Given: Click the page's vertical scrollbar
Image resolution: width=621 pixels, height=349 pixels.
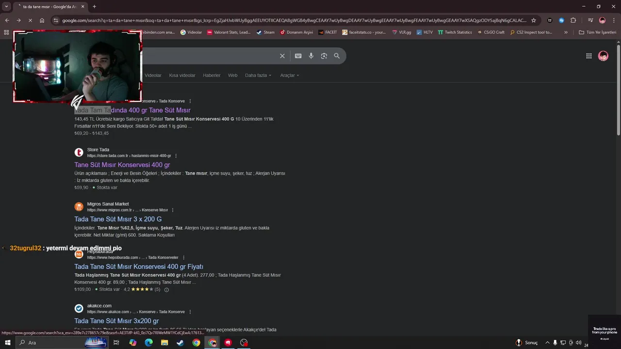Looking at the screenshot, I should point(618,90).
